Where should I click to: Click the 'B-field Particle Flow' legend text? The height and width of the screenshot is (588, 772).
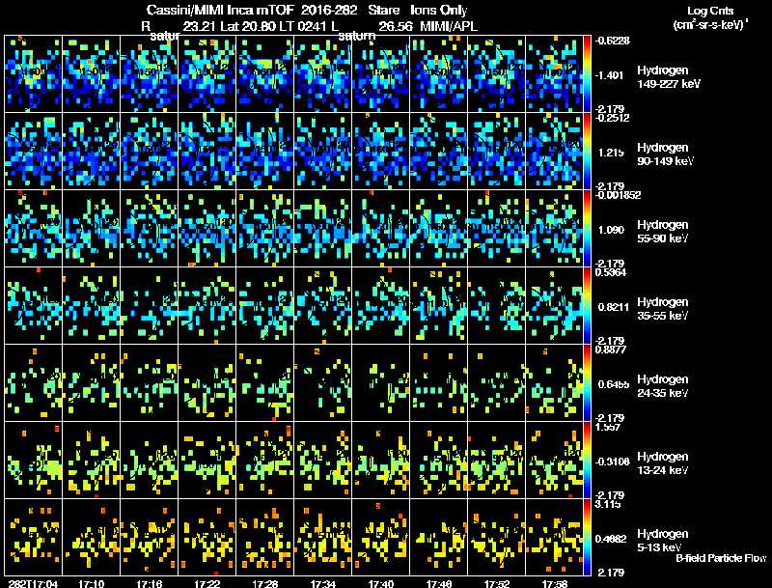[x=721, y=558]
